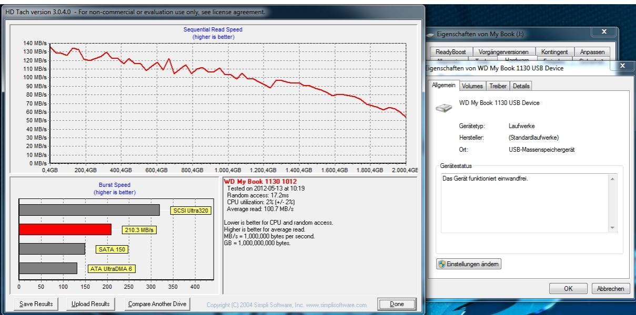Close the Eigenschaften von My Book (J:) window
Screen dimensions: 636x315
604,32
